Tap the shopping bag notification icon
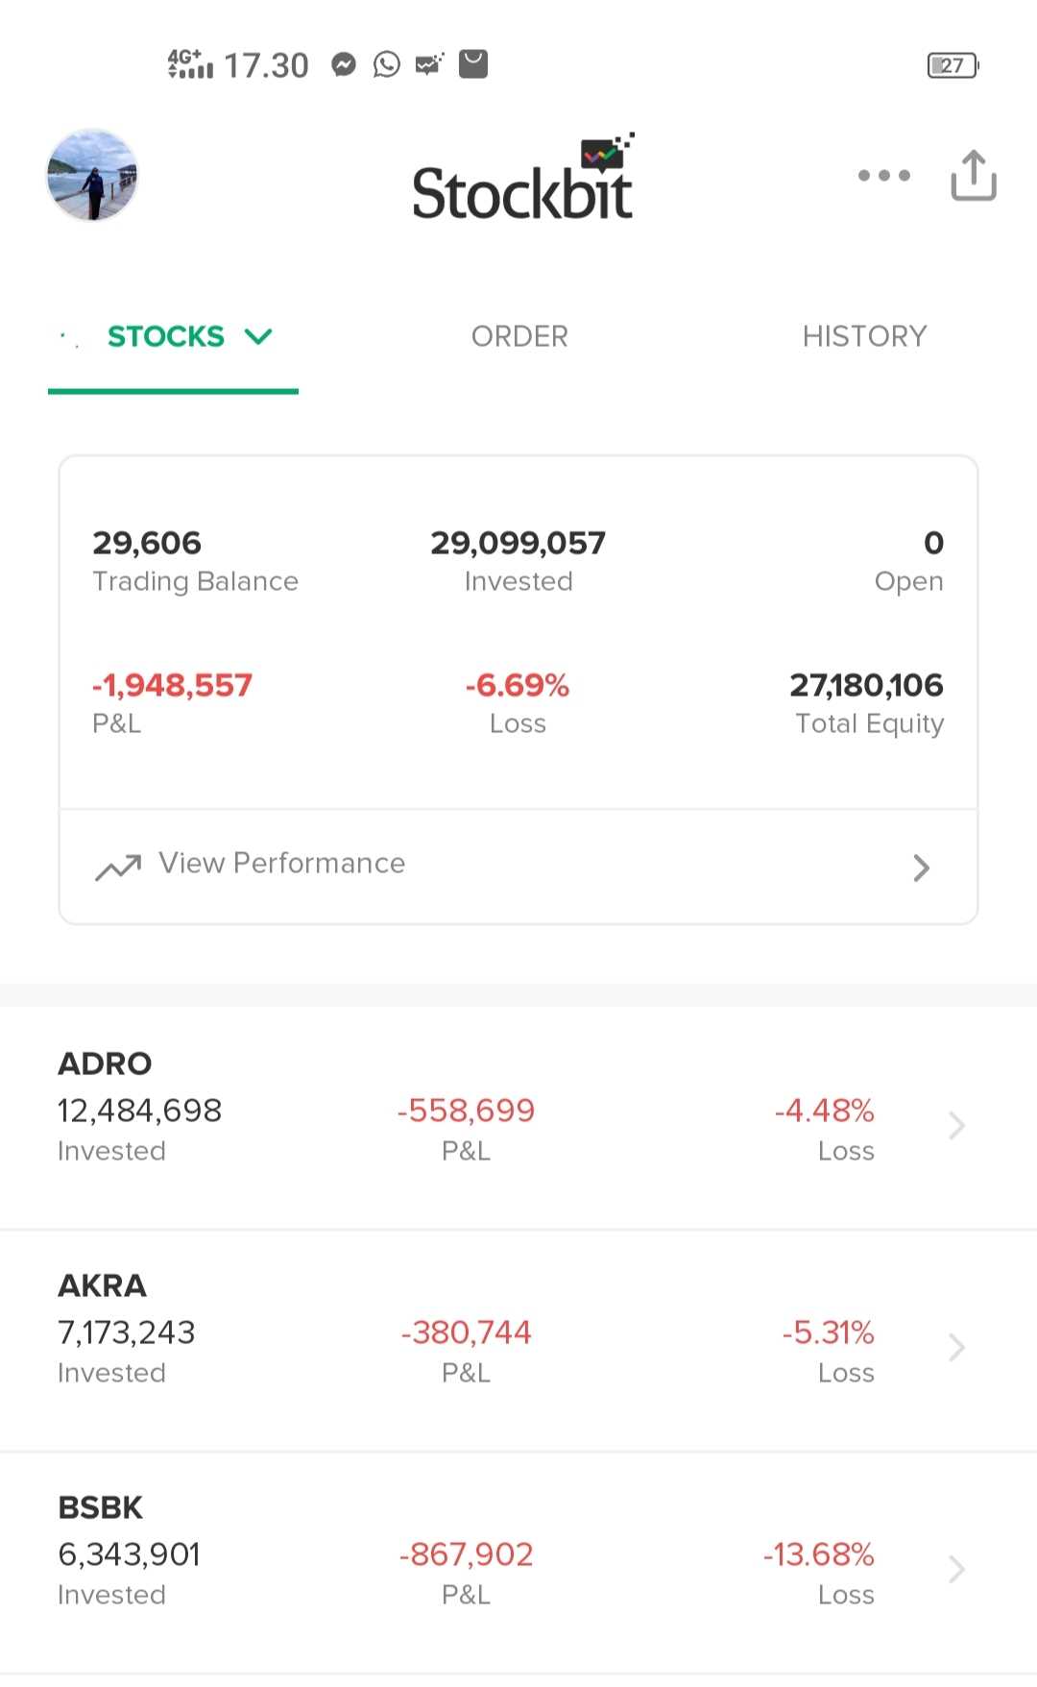Screen dimensions: 1037x1687 [473, 63]
